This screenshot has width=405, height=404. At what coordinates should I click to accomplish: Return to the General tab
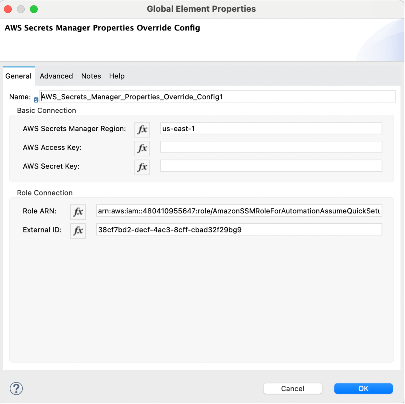[x=18, y=76]
